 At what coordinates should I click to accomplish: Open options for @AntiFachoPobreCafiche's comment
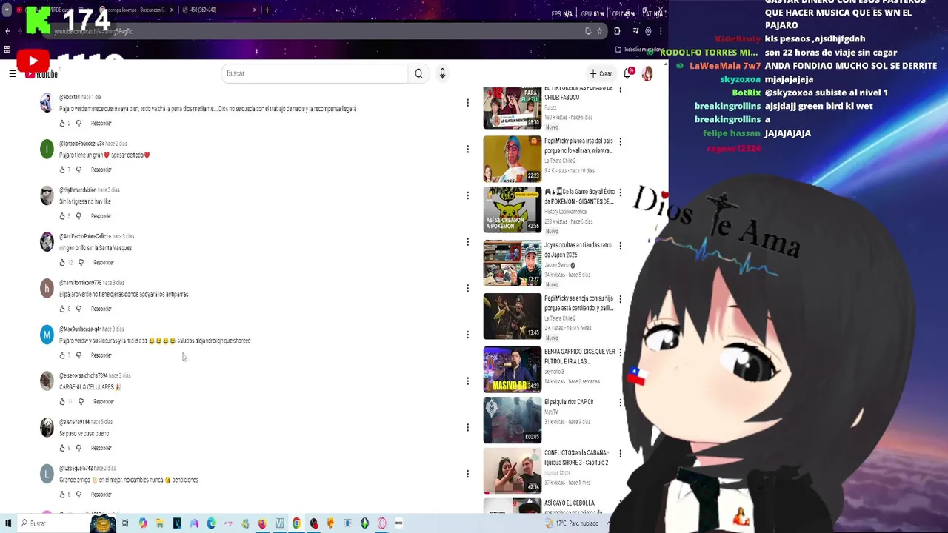(x=467, y=241)
